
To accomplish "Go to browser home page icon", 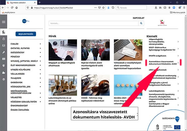I will pyautogui.click(x=21, y=7).
